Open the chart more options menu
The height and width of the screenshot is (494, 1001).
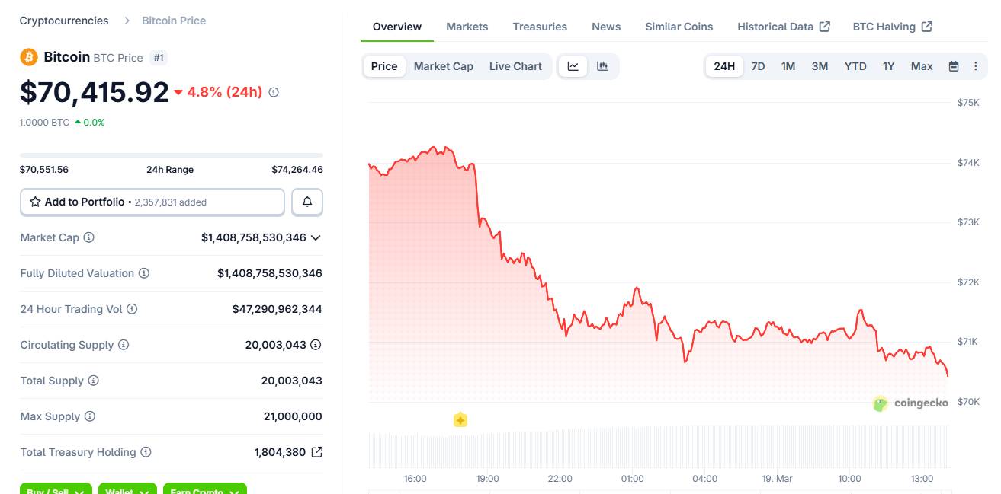975,66
